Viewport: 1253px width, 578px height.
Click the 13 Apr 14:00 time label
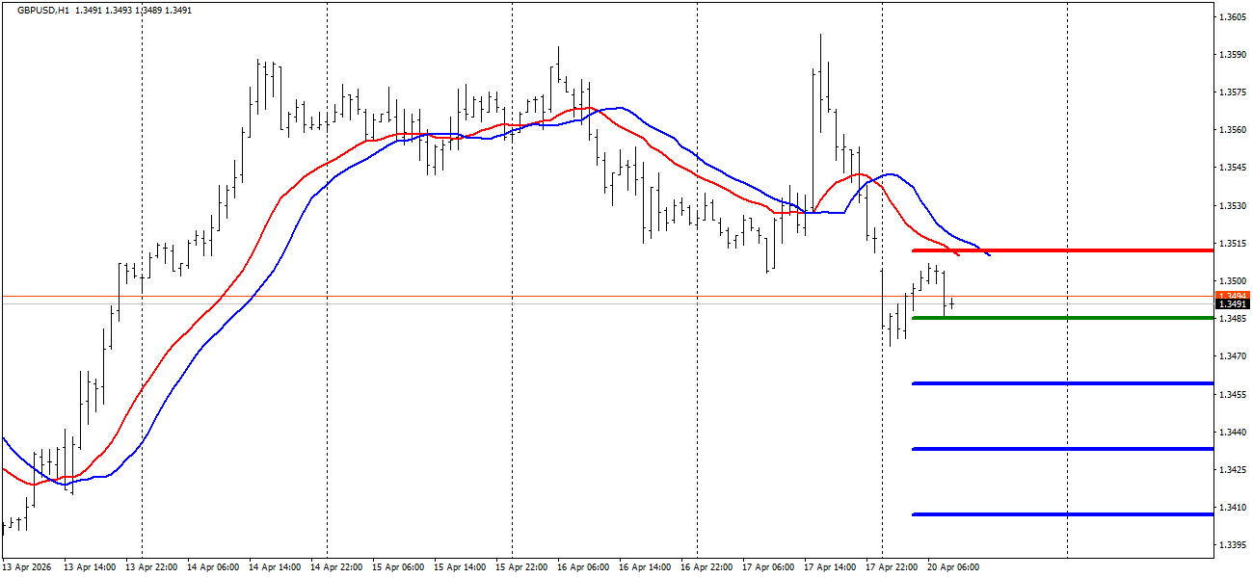[90, 567]
